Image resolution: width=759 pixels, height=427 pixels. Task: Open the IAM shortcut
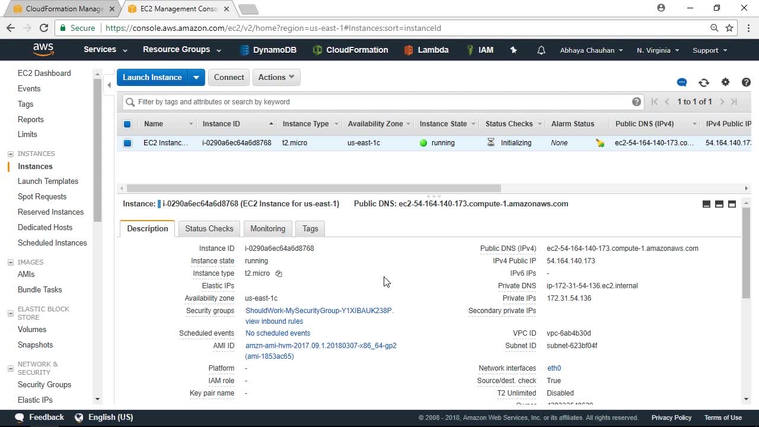click(480, 50)
